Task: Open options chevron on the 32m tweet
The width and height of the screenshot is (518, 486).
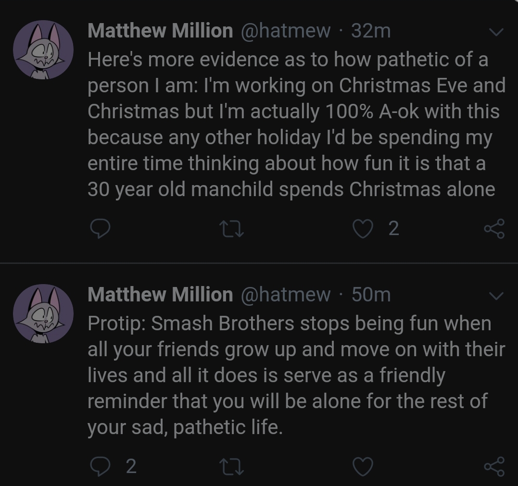Action: pyautogui.click(x=495, y=33)
